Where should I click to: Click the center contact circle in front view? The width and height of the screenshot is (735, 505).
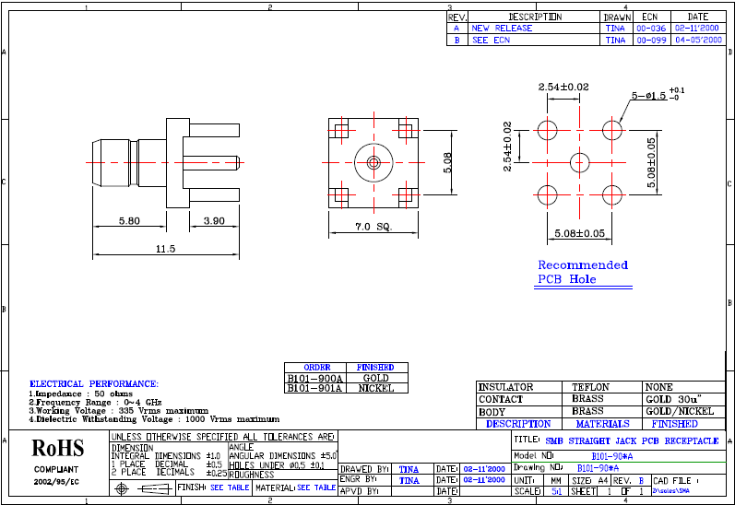(x=373, y=163)
